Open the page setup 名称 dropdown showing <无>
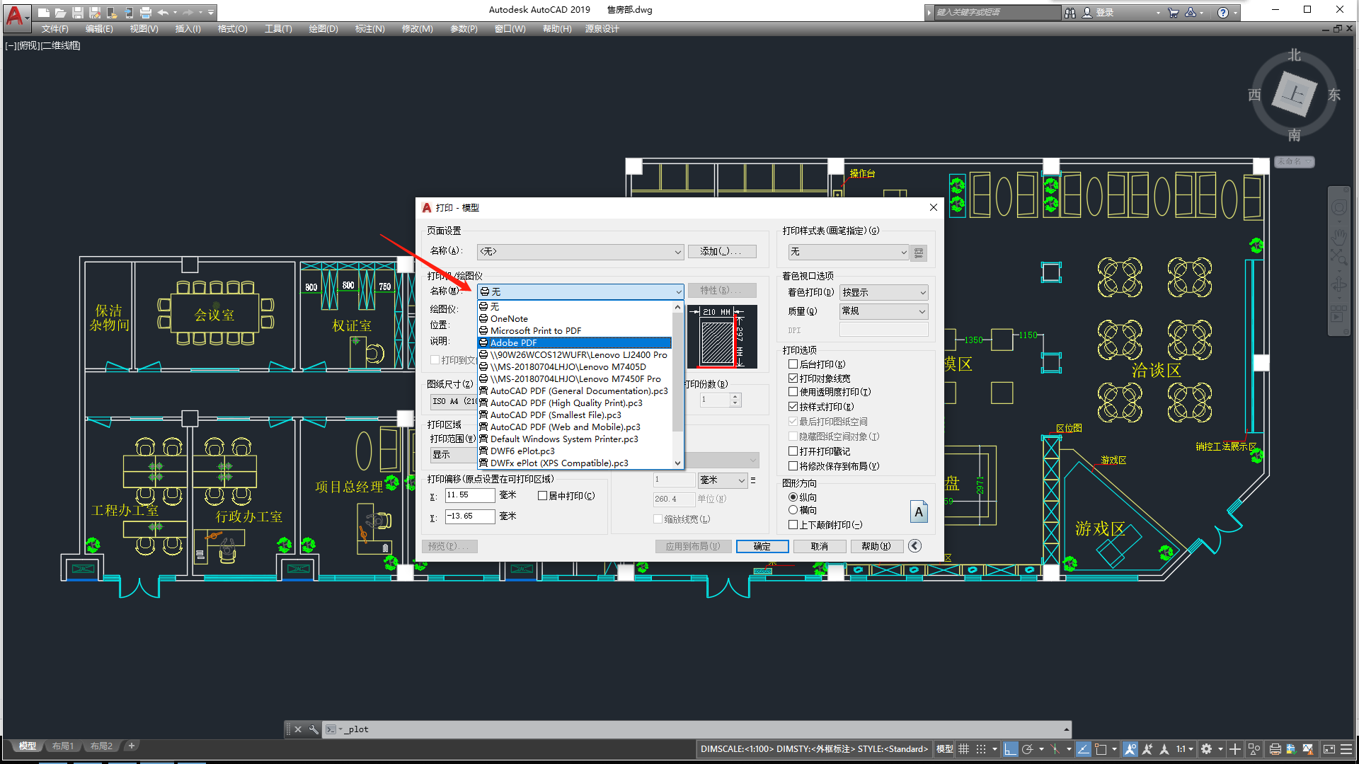The image size is (1359, 764). point(580,252)
